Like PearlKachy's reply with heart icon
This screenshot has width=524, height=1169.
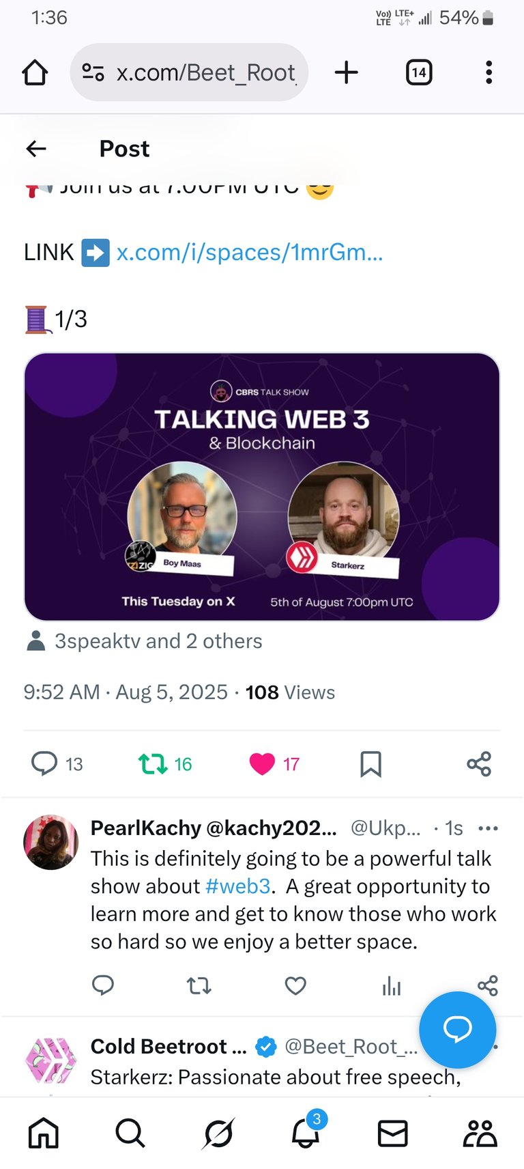[x=295, y=985]
